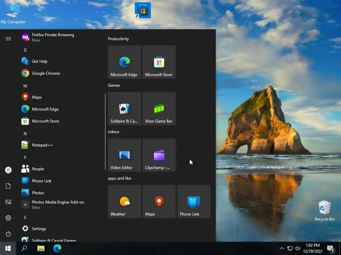Open network status tray icon
The image size is (341, 255).
tap(290, 248)
